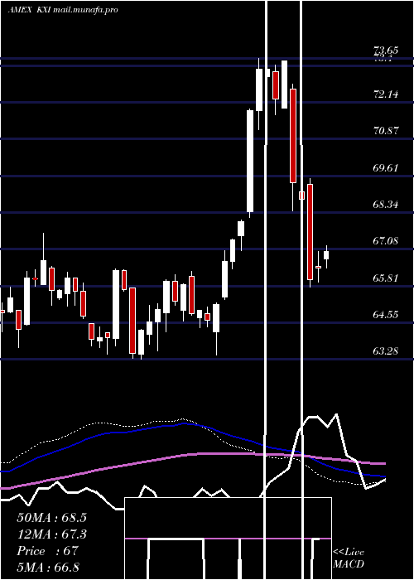Click the 50MA : 68.5 readout
This screenshot has width=414, height=580.
click(x=51, y=518)
